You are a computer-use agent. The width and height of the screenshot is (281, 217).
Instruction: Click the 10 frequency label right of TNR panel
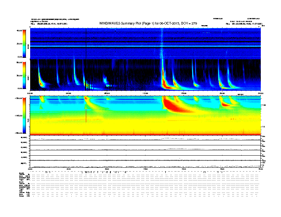click(x=263, y=127)
